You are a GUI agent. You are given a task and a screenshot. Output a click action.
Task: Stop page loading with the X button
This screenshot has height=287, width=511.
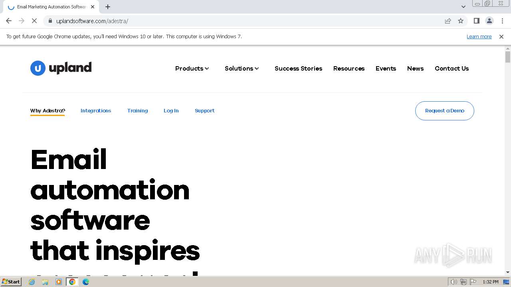point(34,21)
